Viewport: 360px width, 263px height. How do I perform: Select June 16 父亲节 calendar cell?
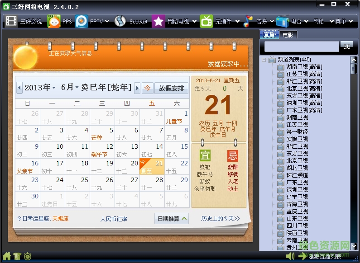click(28, 167)
